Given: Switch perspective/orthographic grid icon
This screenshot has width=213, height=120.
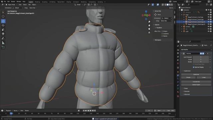Looking at the screenshot, I should click(x=149, y=32).
